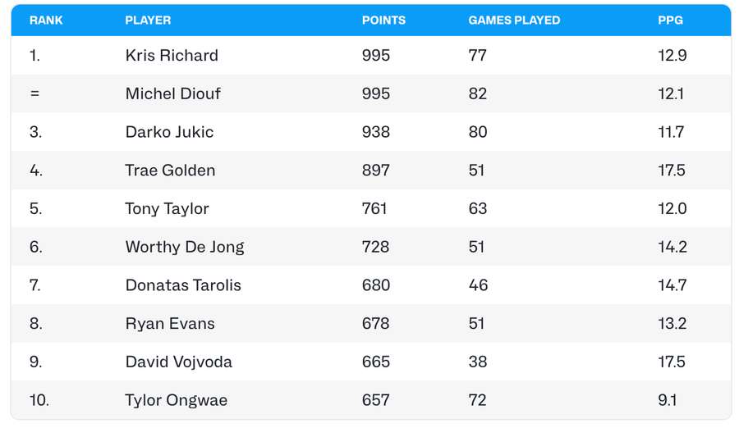Open Kris Richard's player name
Viewport: 739px width, 428px height.
[x=172, y=56]
